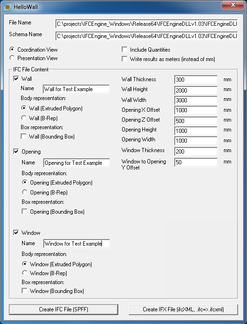Click the Window Name input field
This screenshot has width=247, height=324.
tap(77, 244)
